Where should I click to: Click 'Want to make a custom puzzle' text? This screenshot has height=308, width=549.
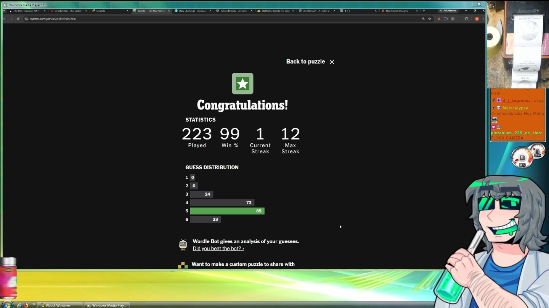point(243,264)
